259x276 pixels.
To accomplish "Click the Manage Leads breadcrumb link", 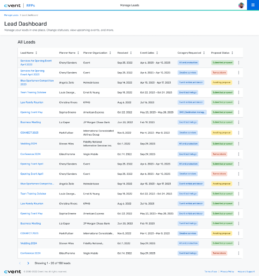I will (x=11, y=15).
